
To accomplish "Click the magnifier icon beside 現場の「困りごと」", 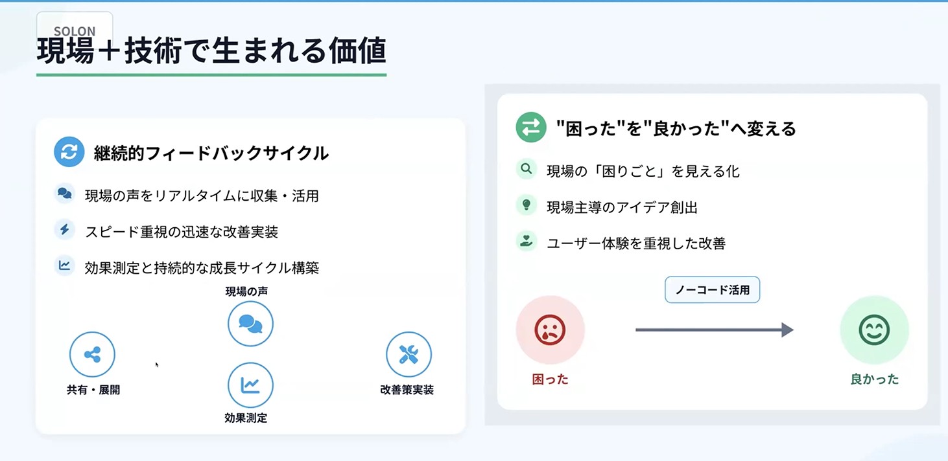I will (527, 169).
